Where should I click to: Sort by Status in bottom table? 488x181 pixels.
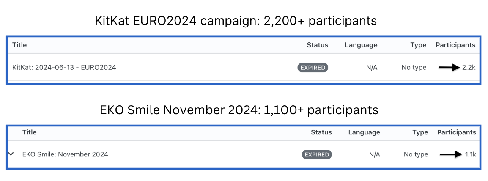pyautogui.click(x=321, y=132)
